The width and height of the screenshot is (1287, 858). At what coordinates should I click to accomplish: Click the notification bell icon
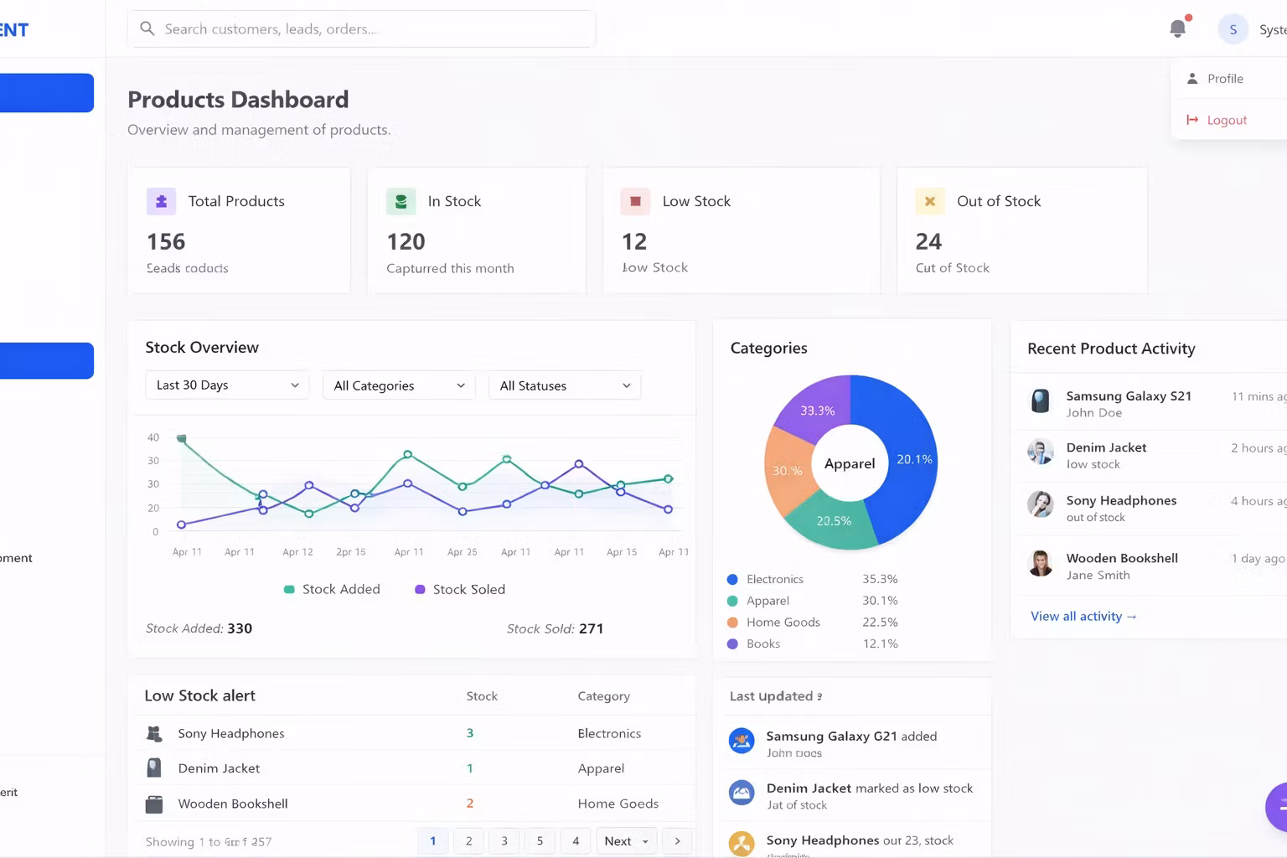pos(1177,28)
